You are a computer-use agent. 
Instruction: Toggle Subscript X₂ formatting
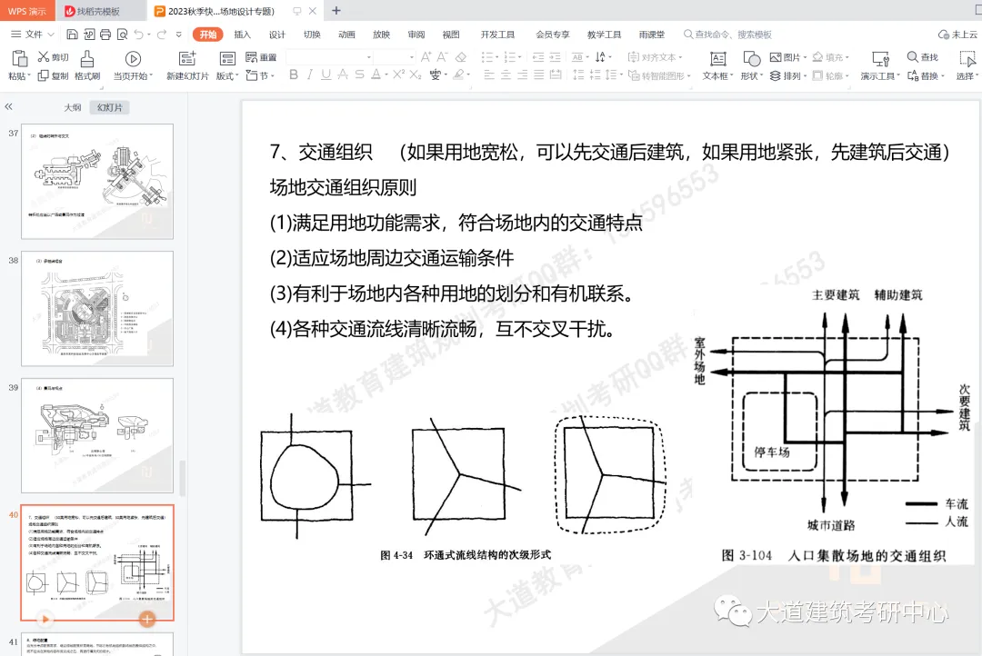pos(416,75)
